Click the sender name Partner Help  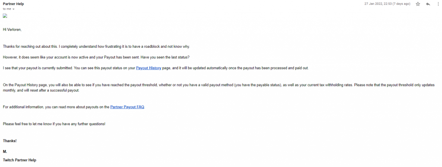pos(13,4)
